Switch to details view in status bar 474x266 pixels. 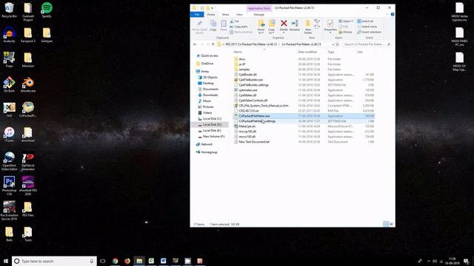pyautogui.click(x=386, y=224)
